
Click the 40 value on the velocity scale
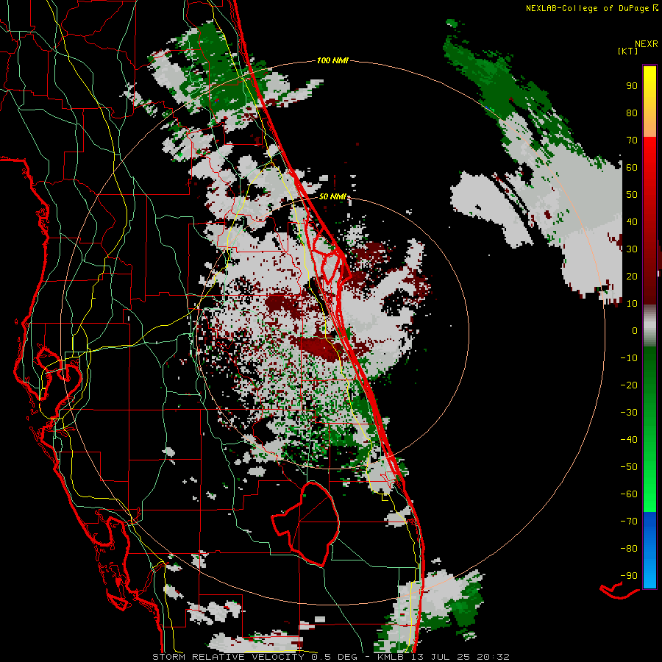[x=632, y=221]
